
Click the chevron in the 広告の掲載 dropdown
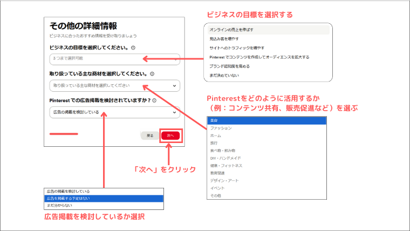[x=174, y=112]
